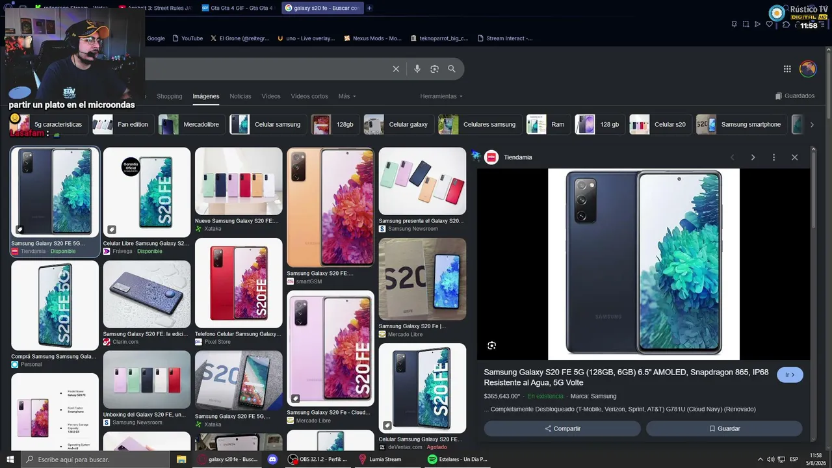Click the Ir button to visit Tiendamia

[790, 375]
